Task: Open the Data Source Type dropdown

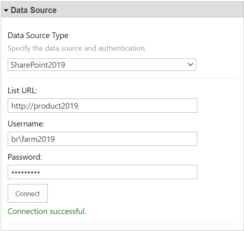Action: 101,65
